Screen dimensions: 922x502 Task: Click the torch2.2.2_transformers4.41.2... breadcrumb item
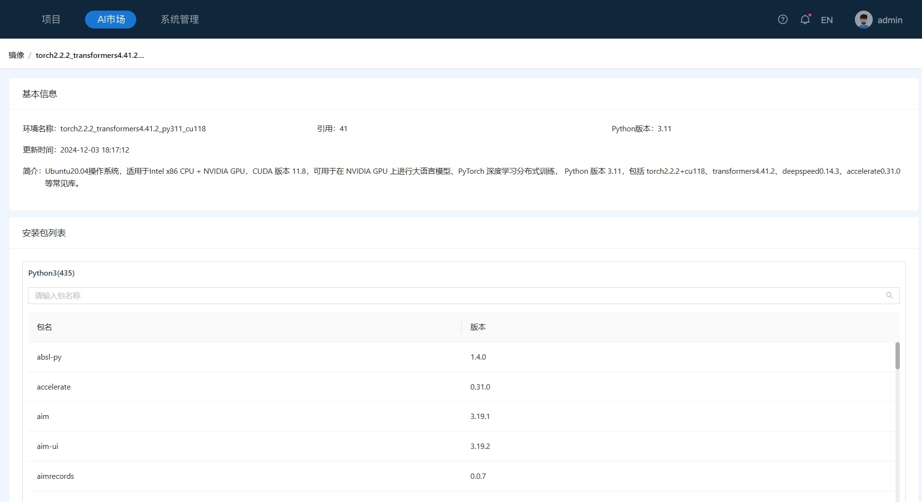point(90,55)
